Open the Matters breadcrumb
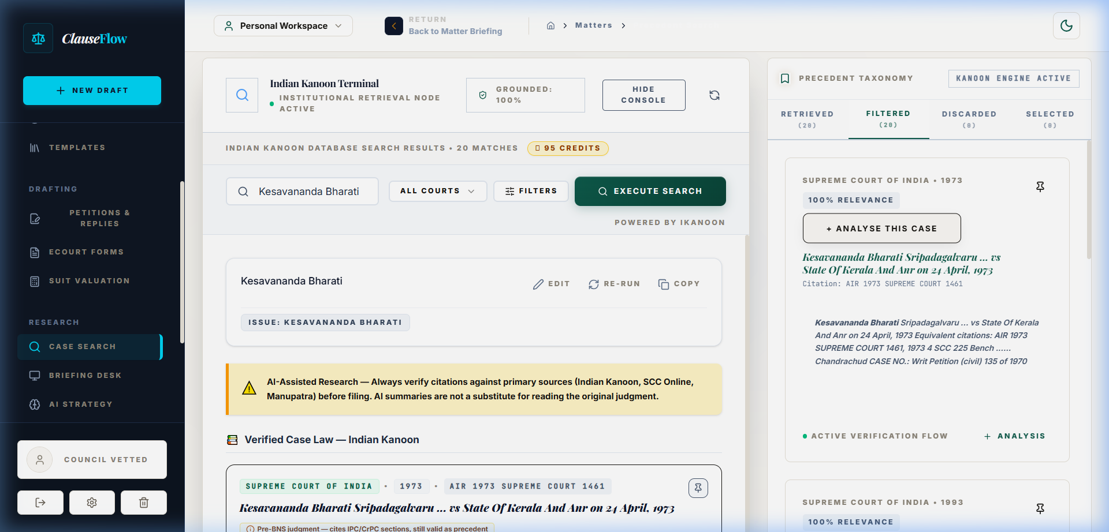This screenshot has height=532, width=1109. (x=593, y=25)
